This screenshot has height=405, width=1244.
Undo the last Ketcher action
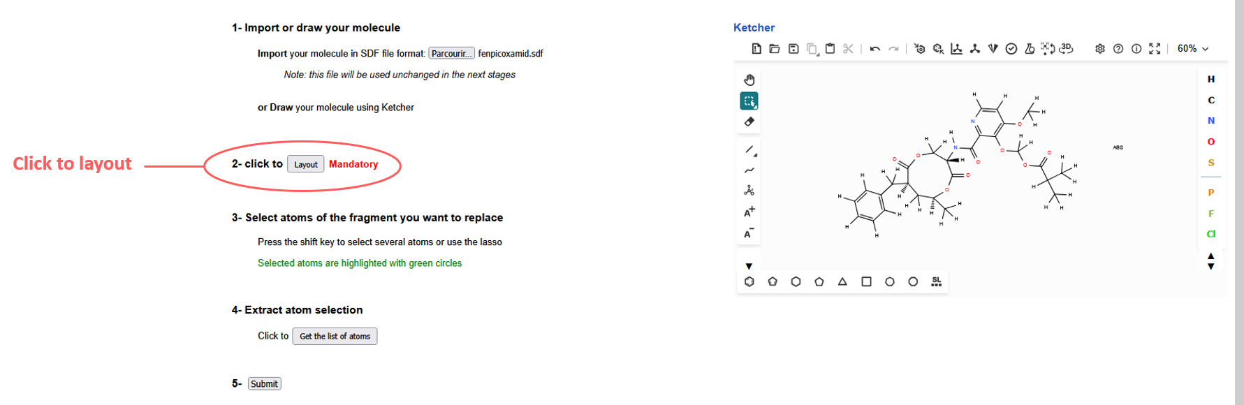(x=875, y=49)
